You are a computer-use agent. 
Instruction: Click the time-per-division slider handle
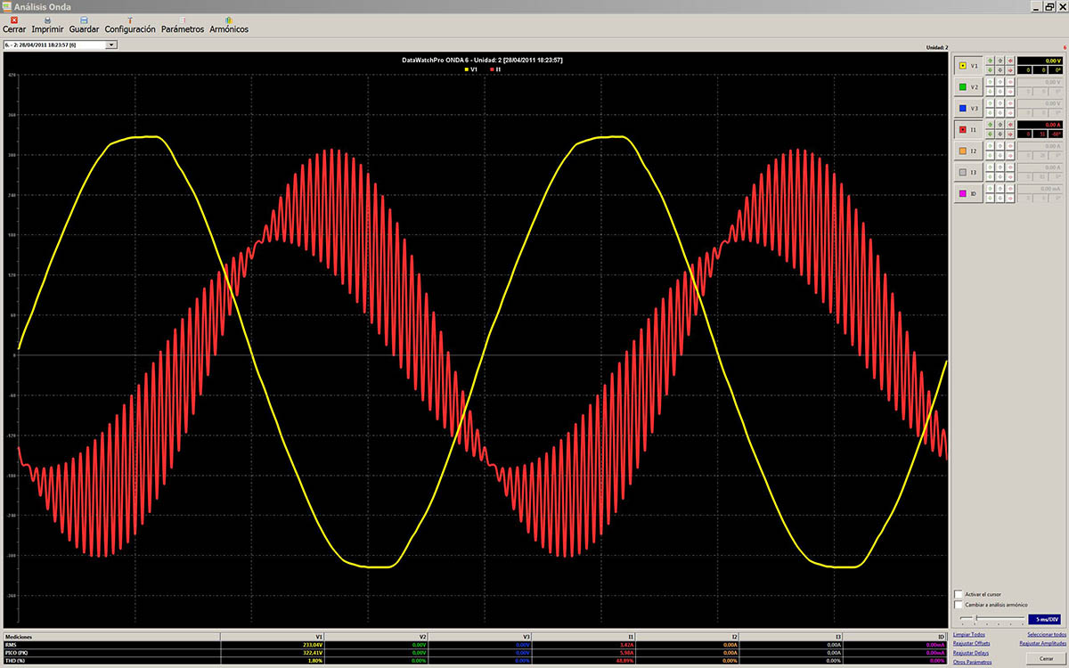(976, 618)
